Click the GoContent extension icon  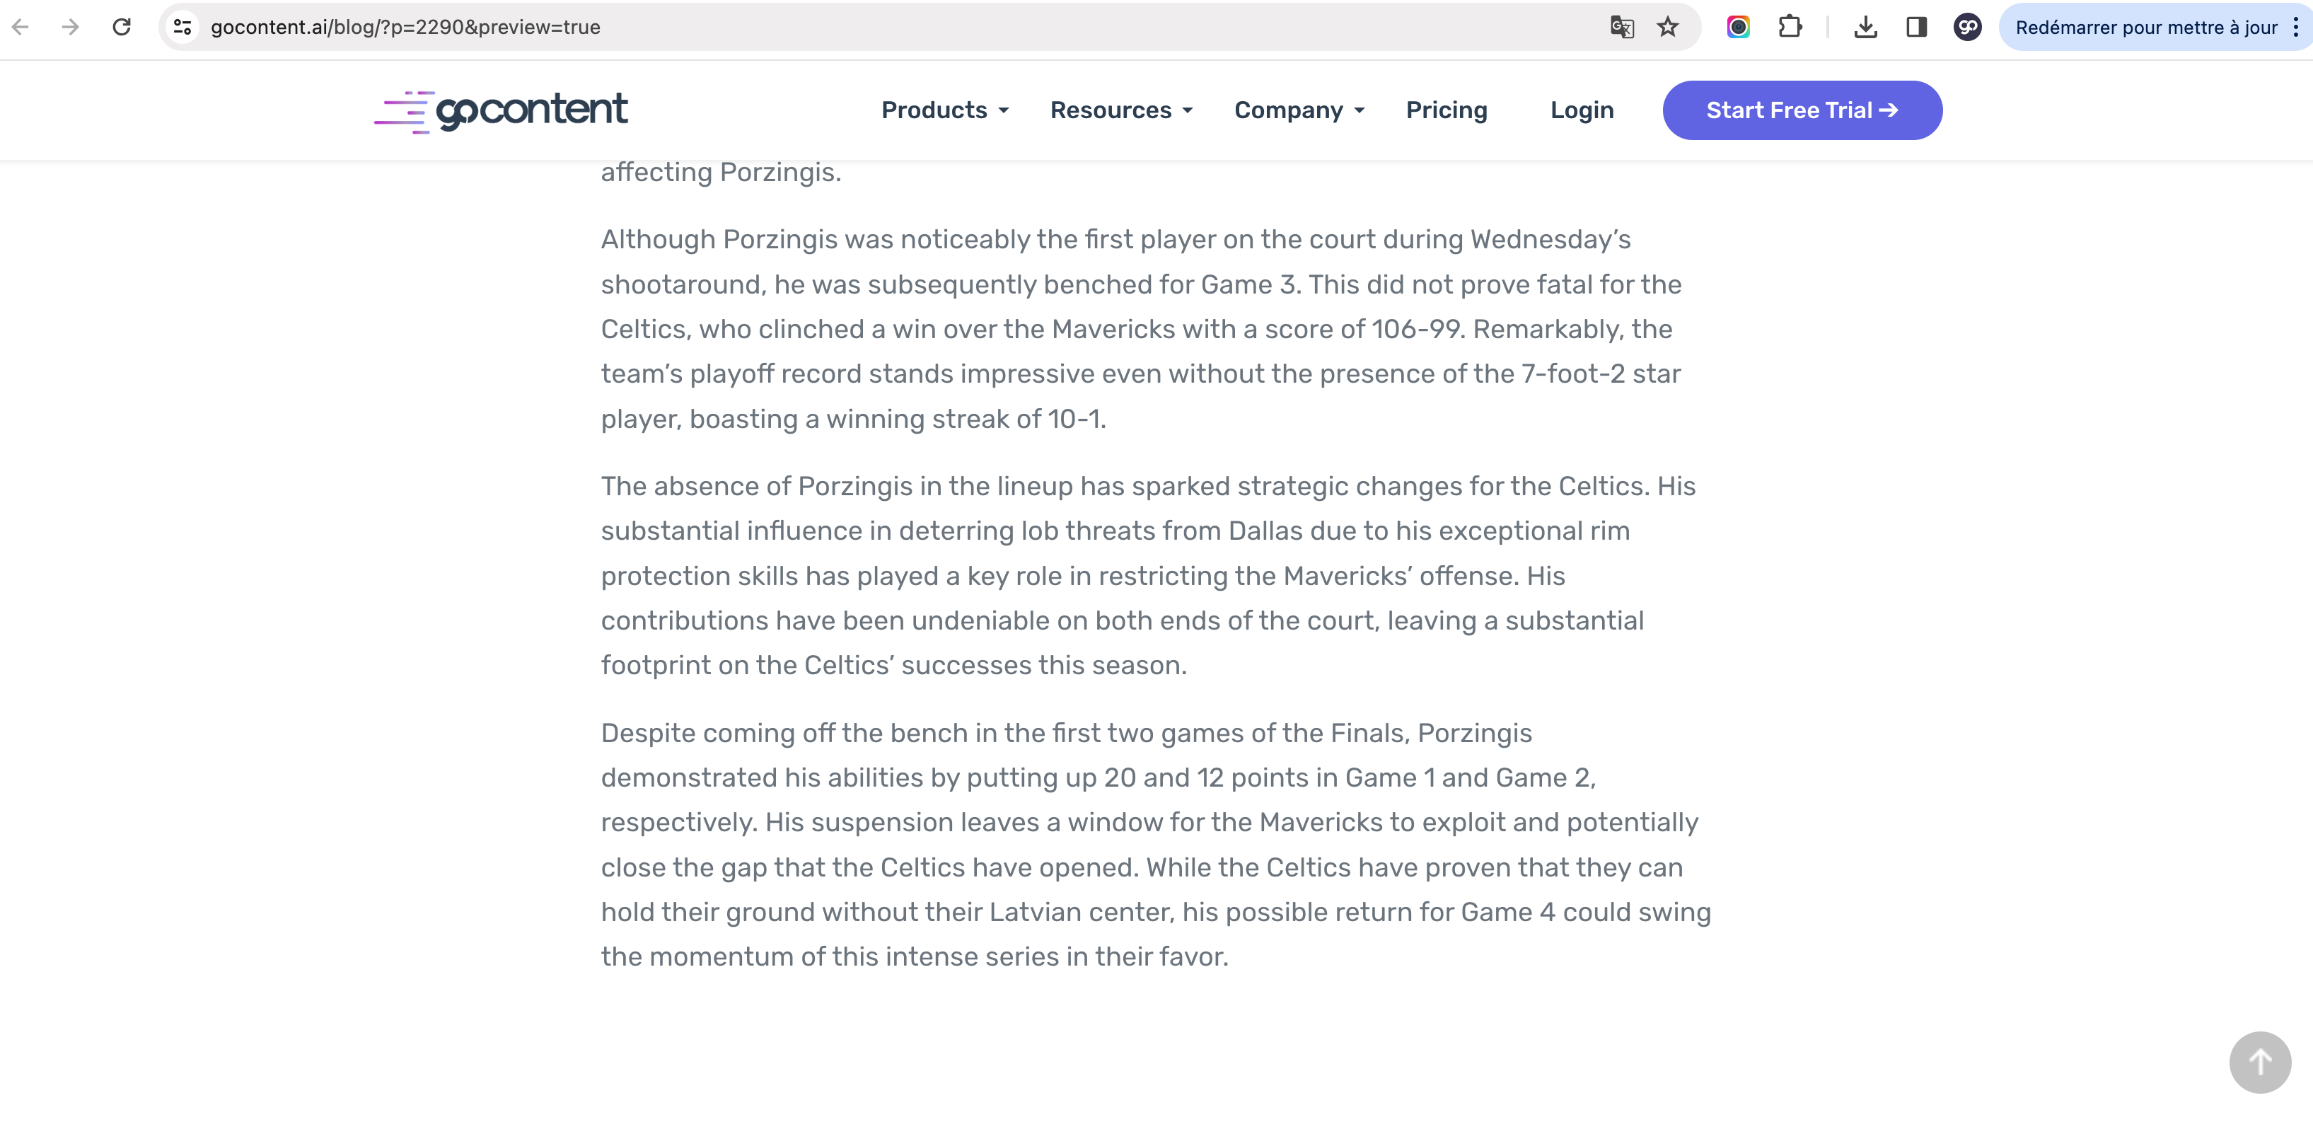1967,27
